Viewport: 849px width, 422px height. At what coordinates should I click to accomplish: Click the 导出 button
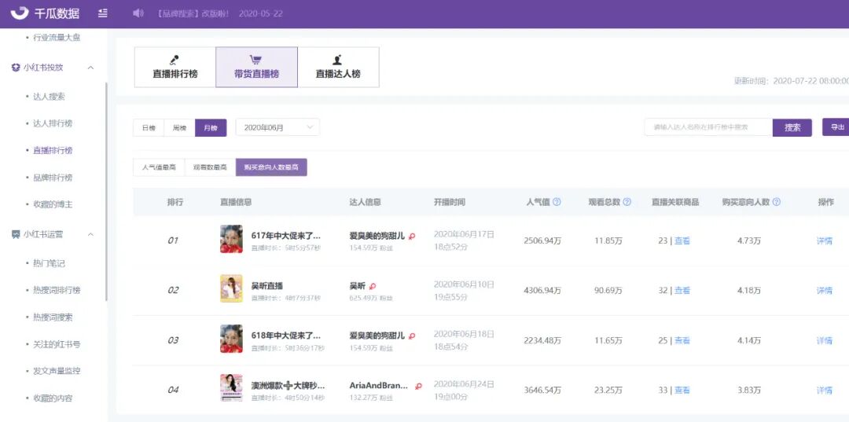tap(836, 127)
